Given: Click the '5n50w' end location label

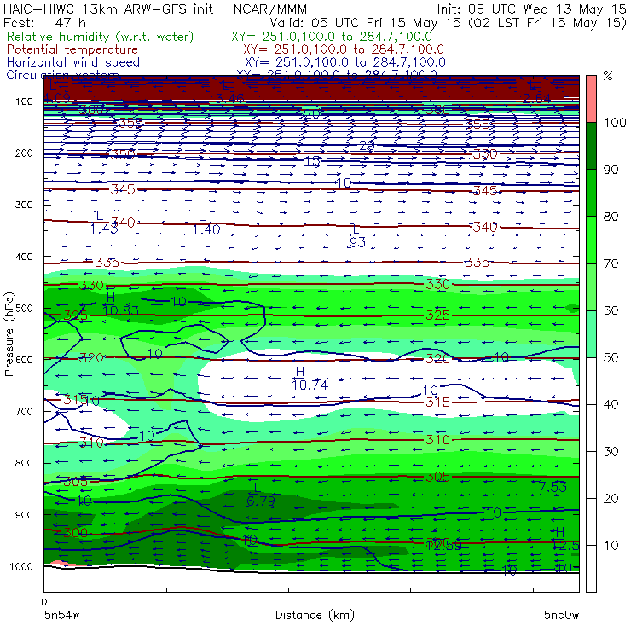Looking at the screenshot, I should (561, 615).
